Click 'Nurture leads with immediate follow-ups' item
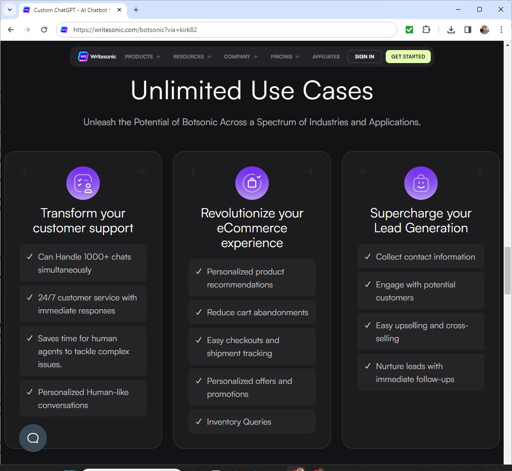Viewport: 512px width, 471px height. tap(421, 372)
